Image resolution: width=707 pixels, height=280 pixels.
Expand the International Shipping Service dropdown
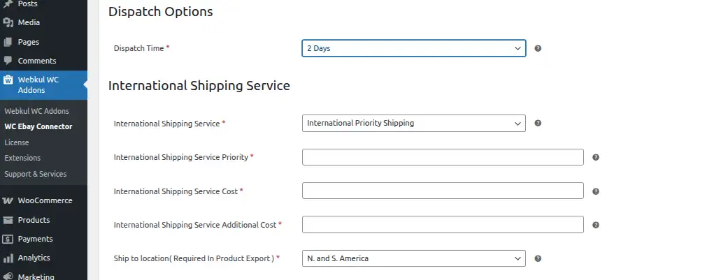[x=413, y=123]
